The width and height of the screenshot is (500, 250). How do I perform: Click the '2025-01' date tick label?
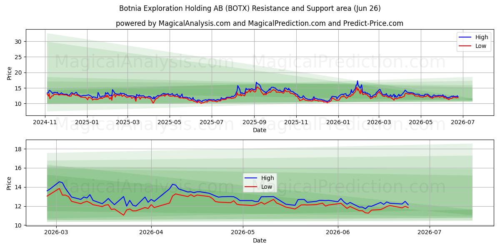87,123
